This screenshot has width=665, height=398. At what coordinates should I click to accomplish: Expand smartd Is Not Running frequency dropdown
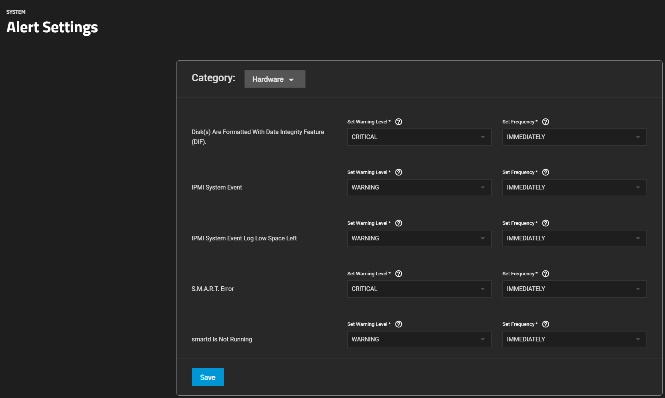(x=574, y=340)
